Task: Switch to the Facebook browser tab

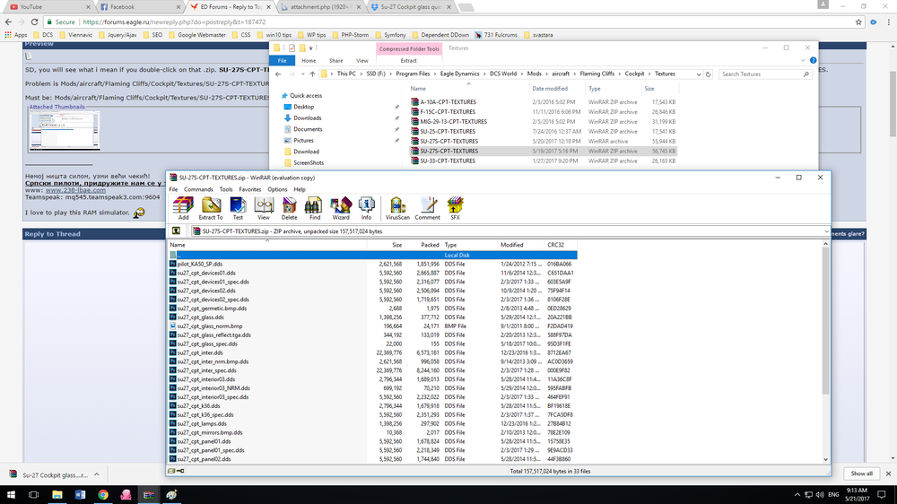Action: click(139, 7)
